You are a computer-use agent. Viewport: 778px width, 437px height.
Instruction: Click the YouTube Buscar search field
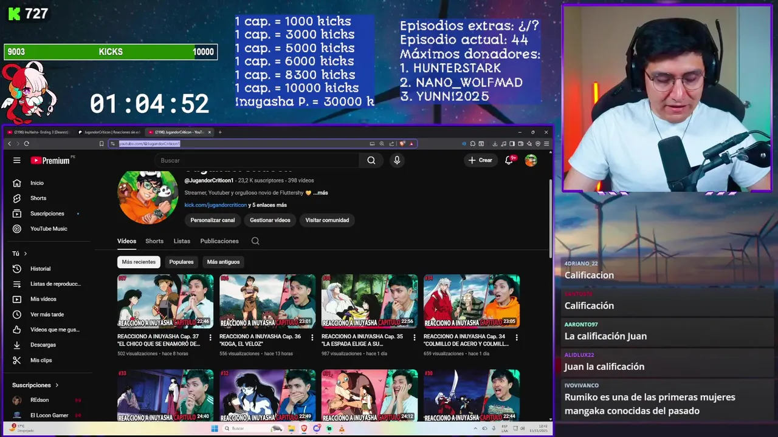click(258, 160)
